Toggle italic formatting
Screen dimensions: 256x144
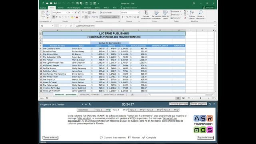point(57,17)
